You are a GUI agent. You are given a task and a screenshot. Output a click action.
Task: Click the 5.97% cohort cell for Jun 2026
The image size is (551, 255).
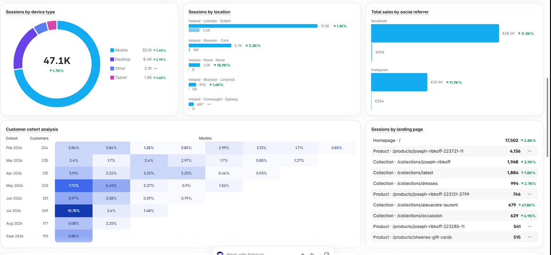point(73,198)
